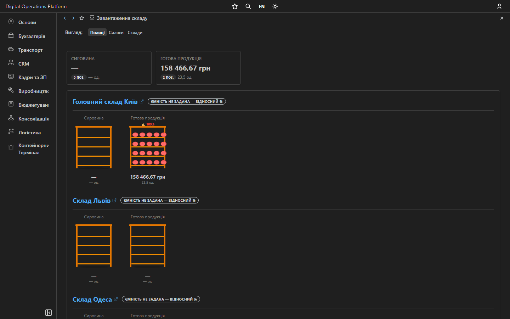510x319 pixels.
Task: Click the Львів capacity-not-set badge
Action: click(x=159, y=201)
